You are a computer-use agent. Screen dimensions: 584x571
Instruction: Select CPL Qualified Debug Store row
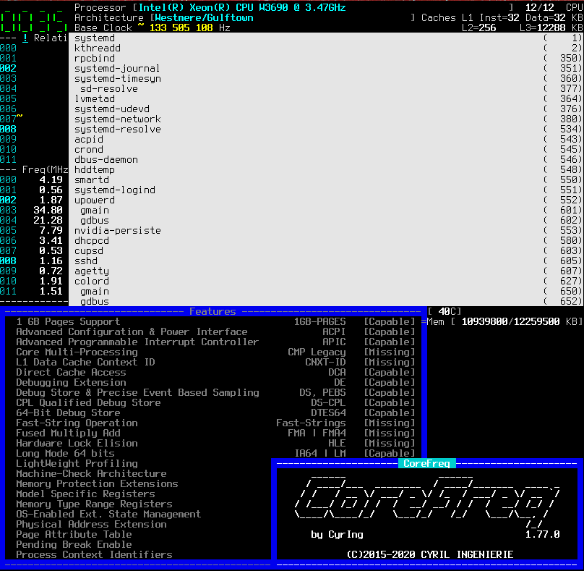point(215,402)
